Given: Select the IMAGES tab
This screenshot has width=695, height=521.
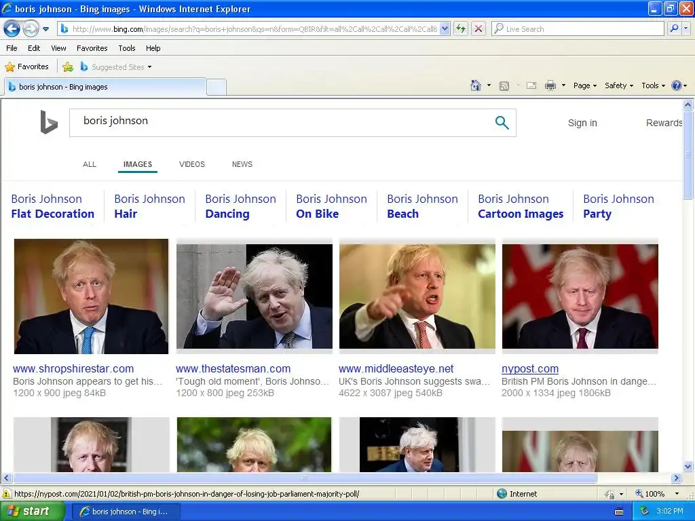Looking at the screenshot, I should point(138,164).
